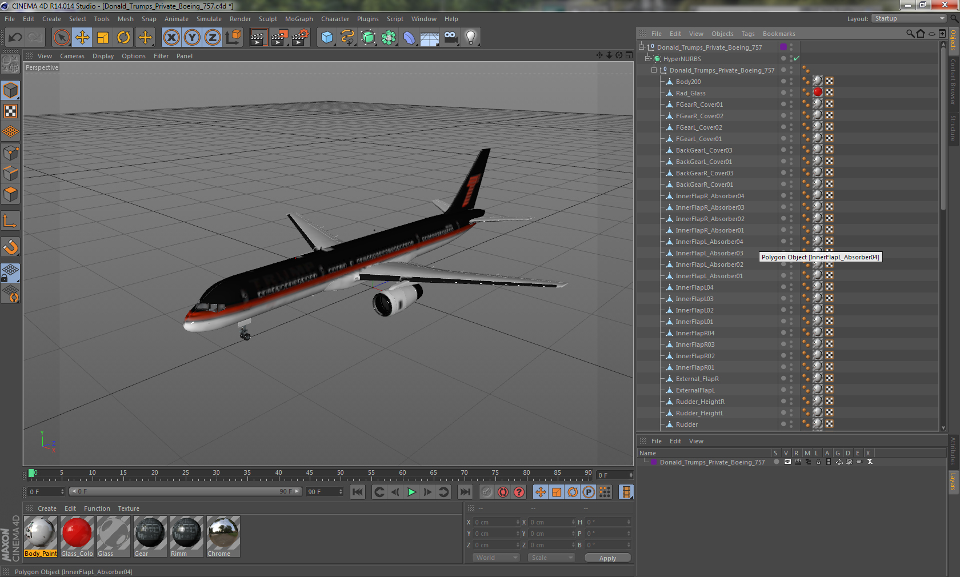960x577 pixels.
Task: Switch to Model mode
Action: coord(11,90)
